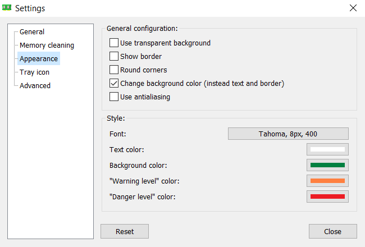Click the Close button at the bottom
Image resolution: width=365 pixels, height=247 pixels.
point(332,231)
